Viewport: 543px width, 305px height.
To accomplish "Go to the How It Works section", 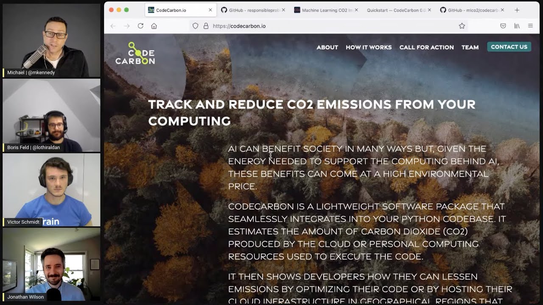I will tap(368, 47).
